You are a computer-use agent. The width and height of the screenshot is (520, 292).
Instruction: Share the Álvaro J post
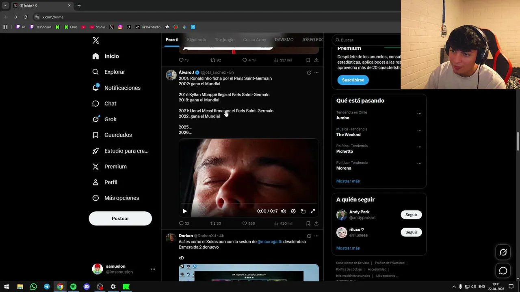click(316, 223)
